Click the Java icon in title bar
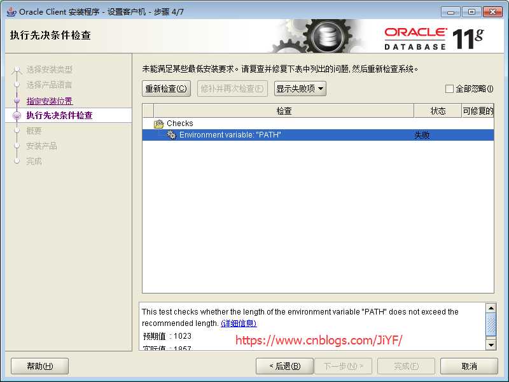Image resolution: width=509 pixels, height=382 pixels. click(x=11, y=11)
